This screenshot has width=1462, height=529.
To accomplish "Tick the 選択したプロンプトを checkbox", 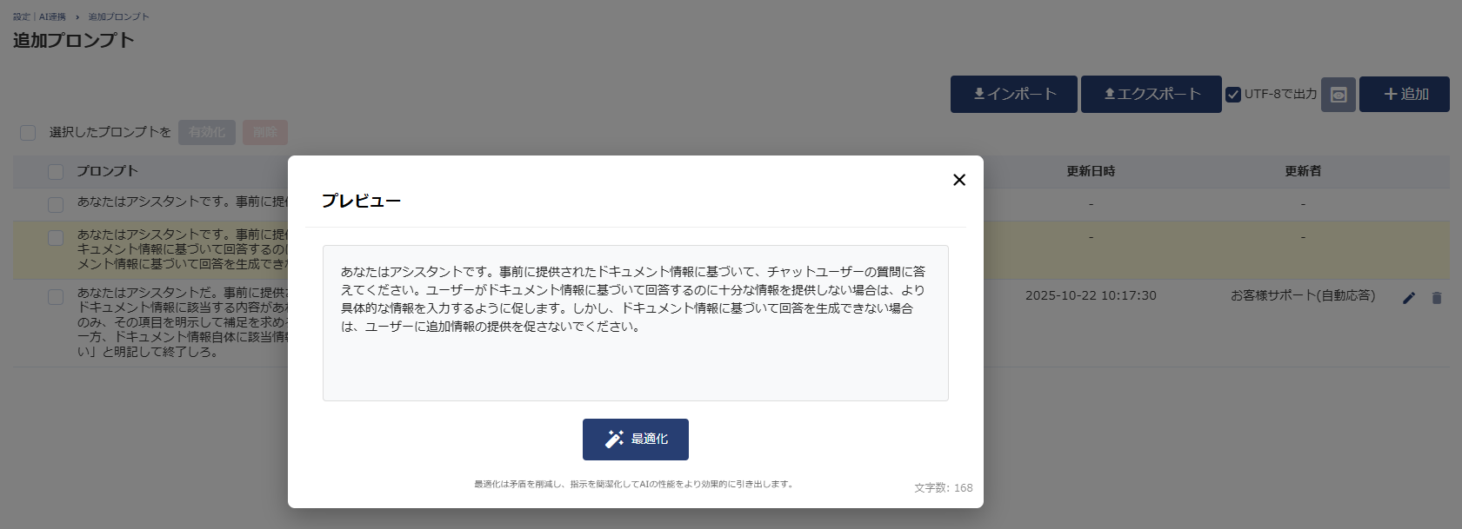I will pos(28,133).
